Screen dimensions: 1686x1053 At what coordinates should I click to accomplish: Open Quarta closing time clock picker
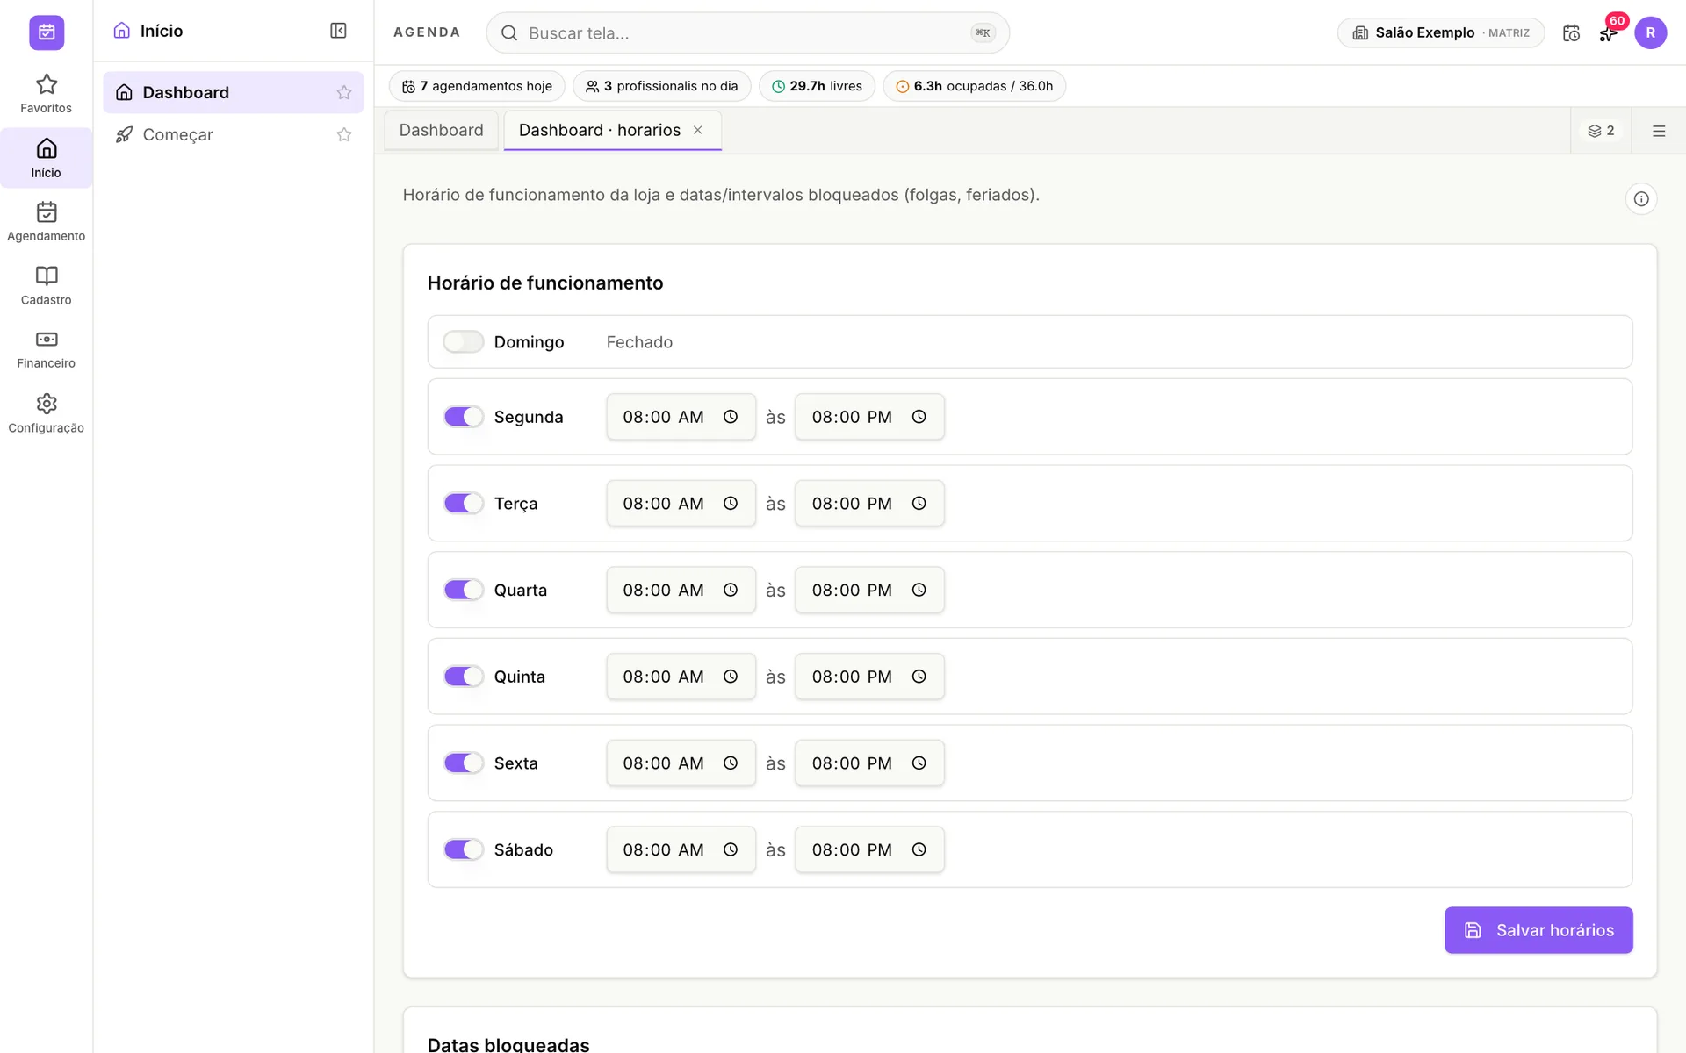[919, 590]
